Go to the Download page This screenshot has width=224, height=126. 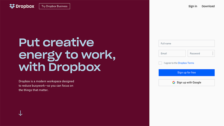click(208, 6)
